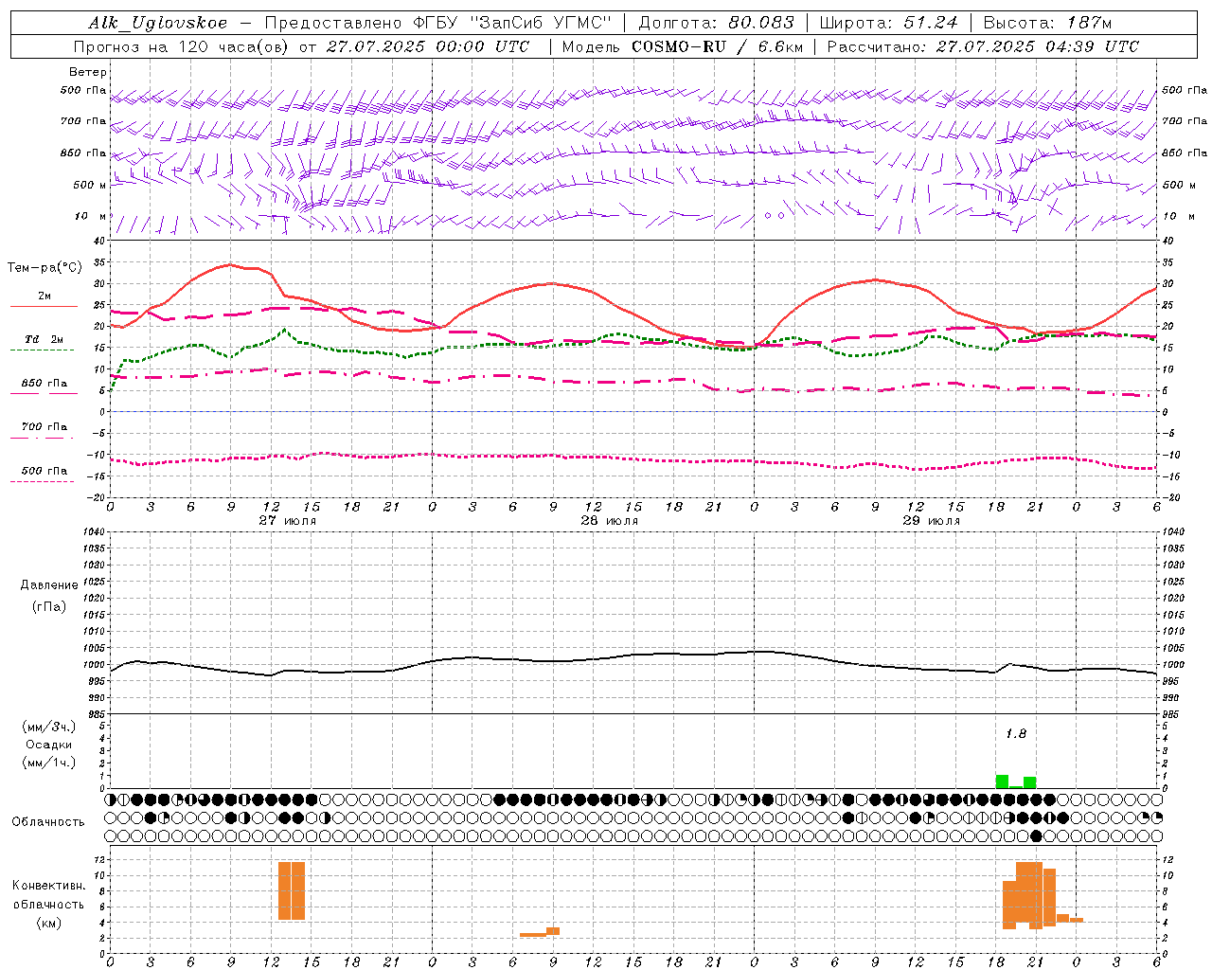Click the single filled circle in lowest cloud row
1212x970 pixels.
(x=1036, y=835)
